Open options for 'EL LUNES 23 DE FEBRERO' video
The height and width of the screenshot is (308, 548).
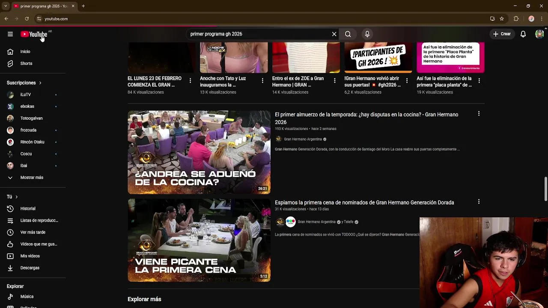(190, 80)
